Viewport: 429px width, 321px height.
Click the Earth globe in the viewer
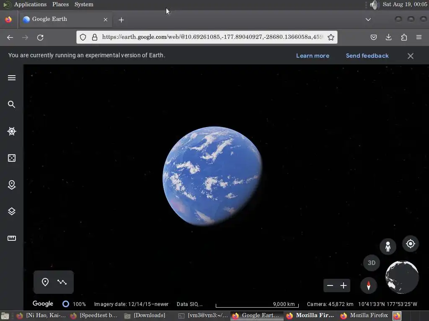[212, 176]
